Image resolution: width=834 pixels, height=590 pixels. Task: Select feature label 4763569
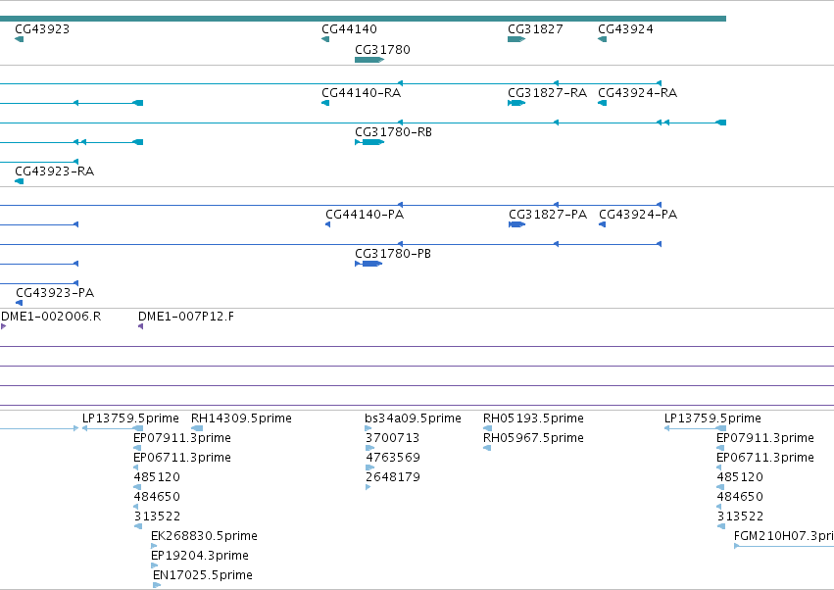point(393,458)
